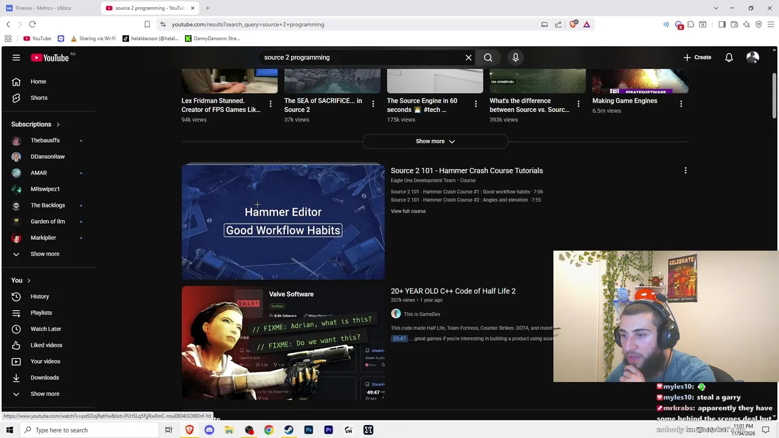Open Discord from the taskbar
779x438 pixels.
pos(209,430)
